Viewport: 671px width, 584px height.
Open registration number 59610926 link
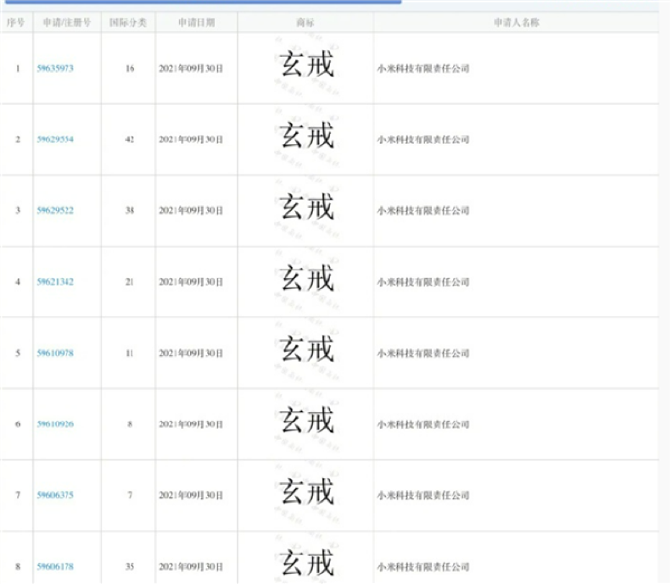coord(55,424)
